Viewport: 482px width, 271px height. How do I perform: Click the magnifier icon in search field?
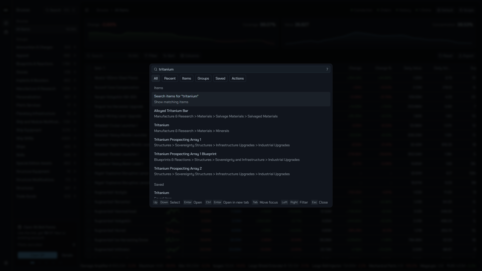[156, 69]
